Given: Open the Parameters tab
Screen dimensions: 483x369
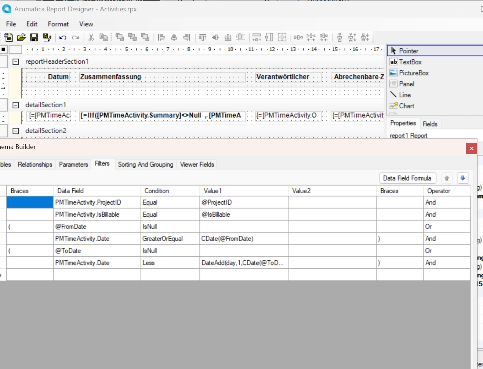Looking at the screenshot, I should pos(73,165).
